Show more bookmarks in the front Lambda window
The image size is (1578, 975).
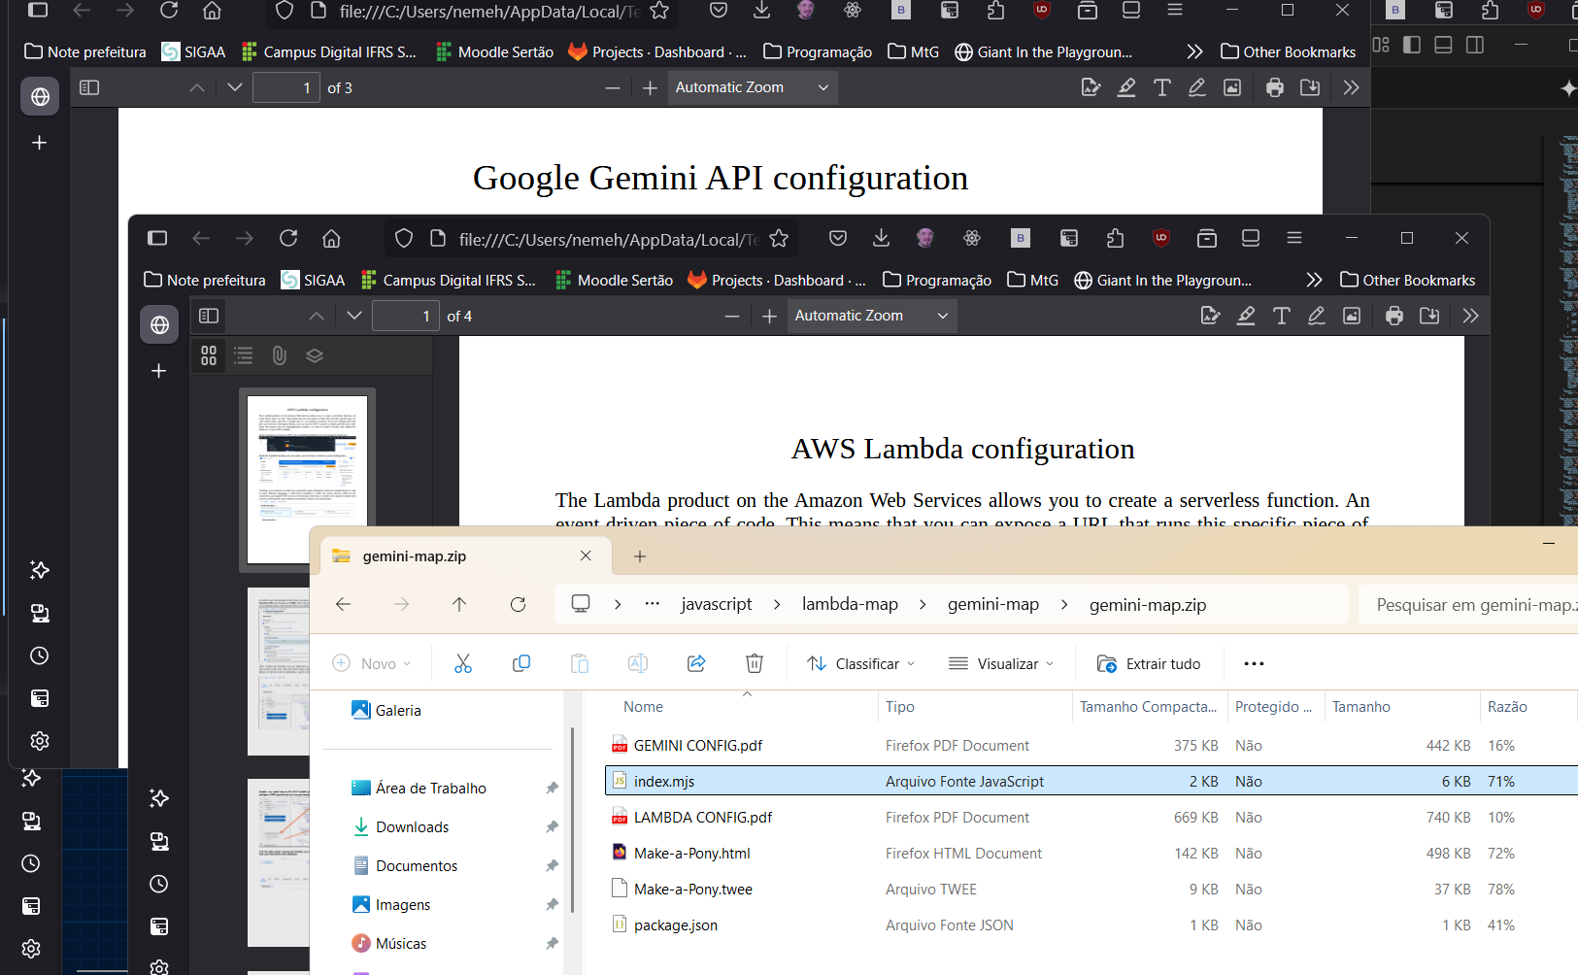(1314, 280)
